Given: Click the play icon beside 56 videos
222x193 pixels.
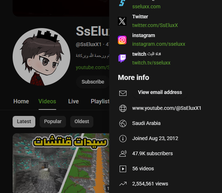Looking at the screenshot, I should tap(123, 169).
